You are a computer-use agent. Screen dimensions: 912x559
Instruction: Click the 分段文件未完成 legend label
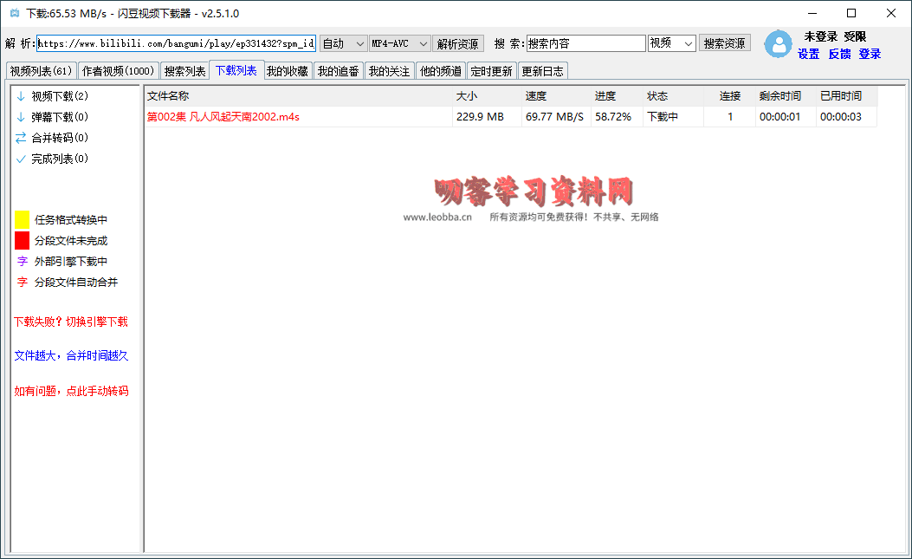(71, 241)
